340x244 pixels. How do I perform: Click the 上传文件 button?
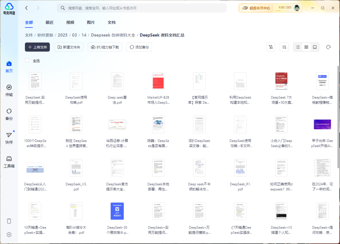tap(37, 47)
